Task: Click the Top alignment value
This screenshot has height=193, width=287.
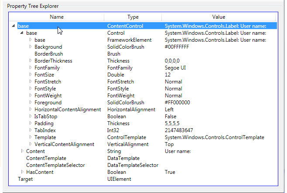Action: tap(169, 144)
